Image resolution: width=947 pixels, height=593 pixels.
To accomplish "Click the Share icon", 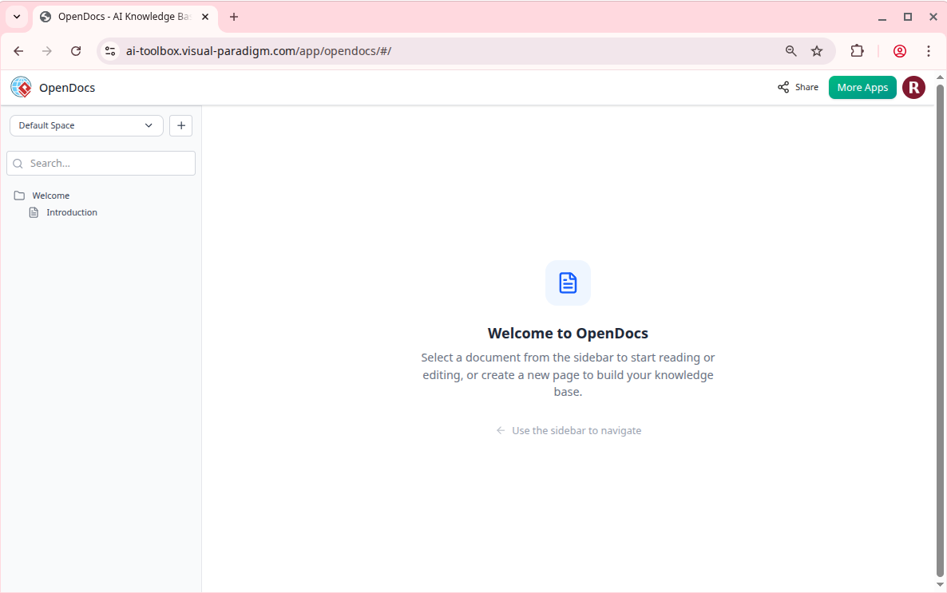I will 783,87.
